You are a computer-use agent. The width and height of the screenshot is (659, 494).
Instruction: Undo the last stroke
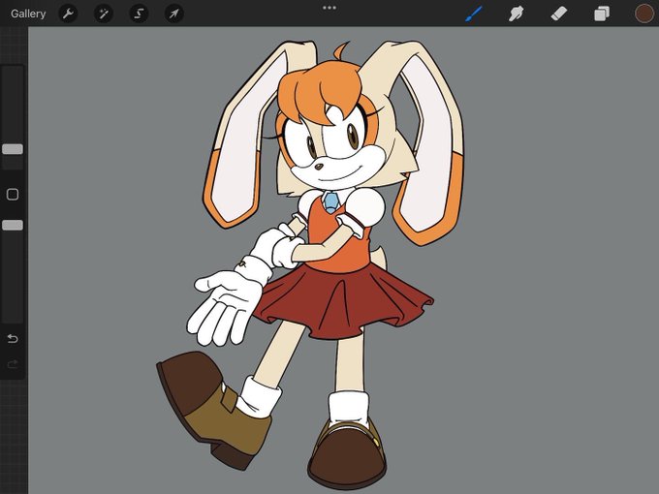click(13, 338)
